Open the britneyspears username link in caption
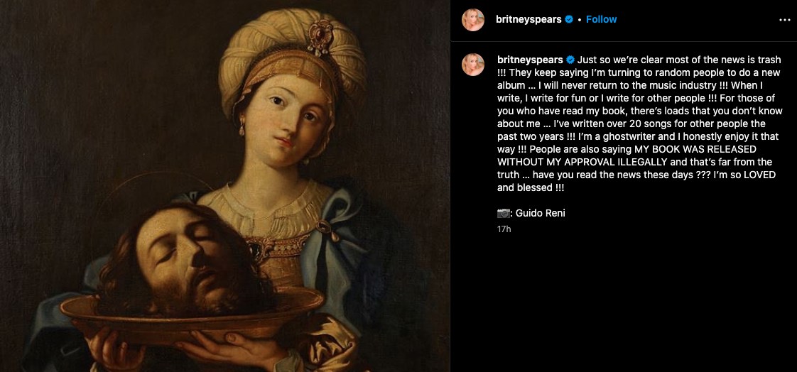Image resolution: width=797 pixels, height=372 pixels. (x=529, y=60)
